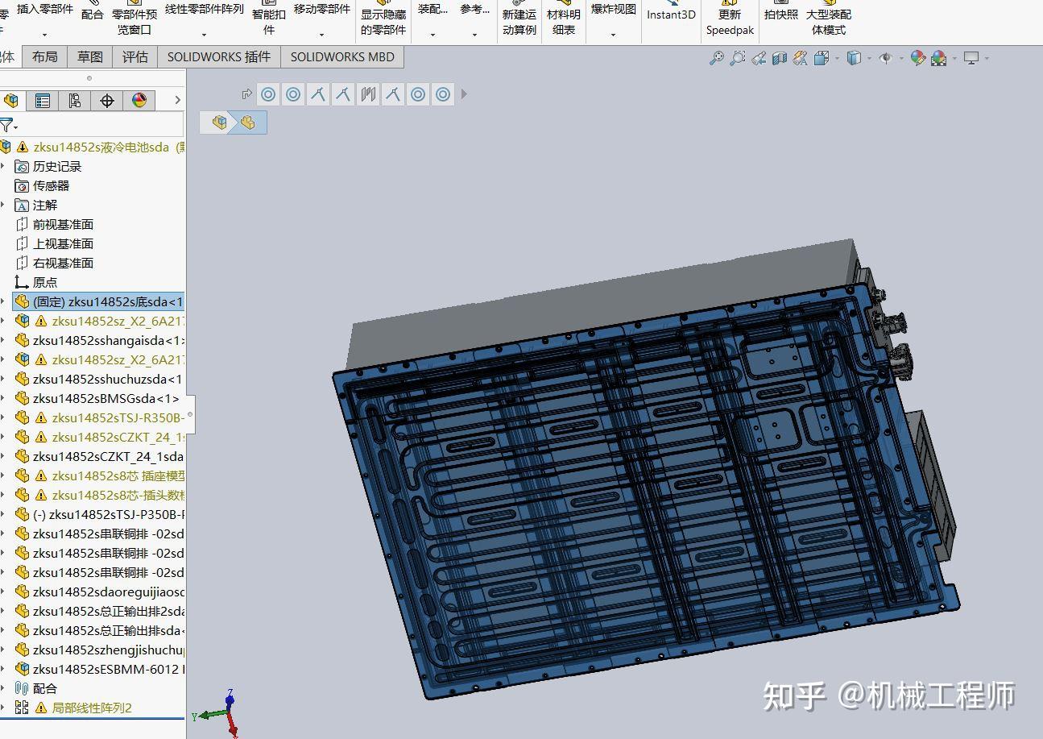Select the Move Component tool
The width and height of the screenshot is (1043, 739).
[x=321, y=10]
